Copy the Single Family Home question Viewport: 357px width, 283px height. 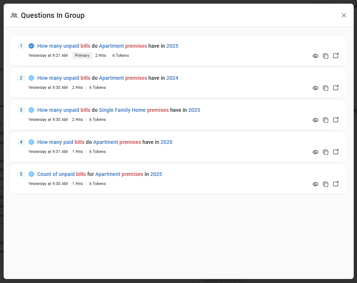[x=326, y=120]
